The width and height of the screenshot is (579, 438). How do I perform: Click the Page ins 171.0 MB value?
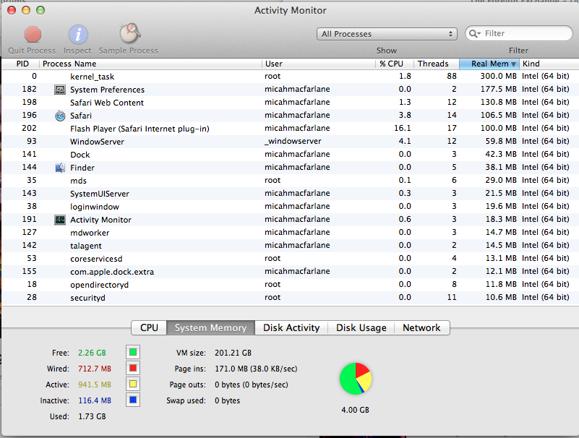256,369
